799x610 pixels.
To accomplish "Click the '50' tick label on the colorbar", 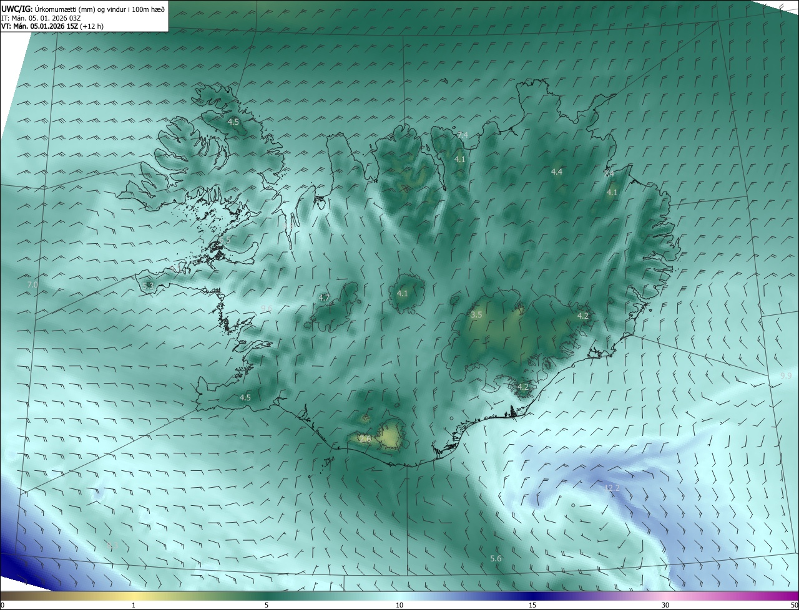I will pos(794,605).
